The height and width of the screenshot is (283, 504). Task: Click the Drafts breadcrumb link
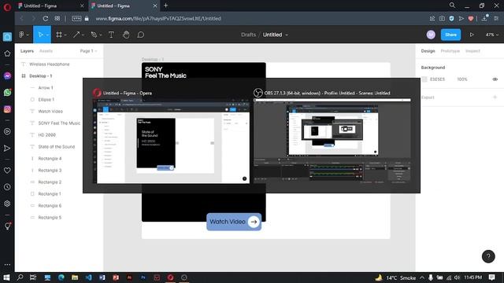[x=249, y=35]
